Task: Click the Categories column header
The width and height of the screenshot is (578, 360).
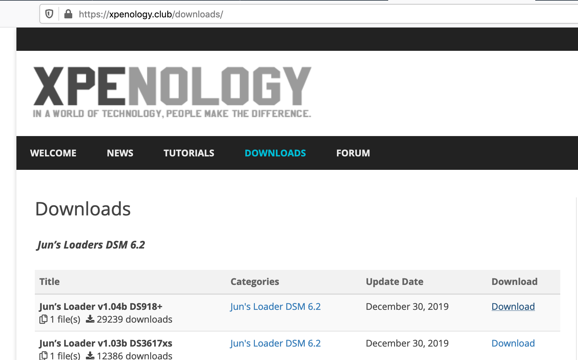Action: 255,282
